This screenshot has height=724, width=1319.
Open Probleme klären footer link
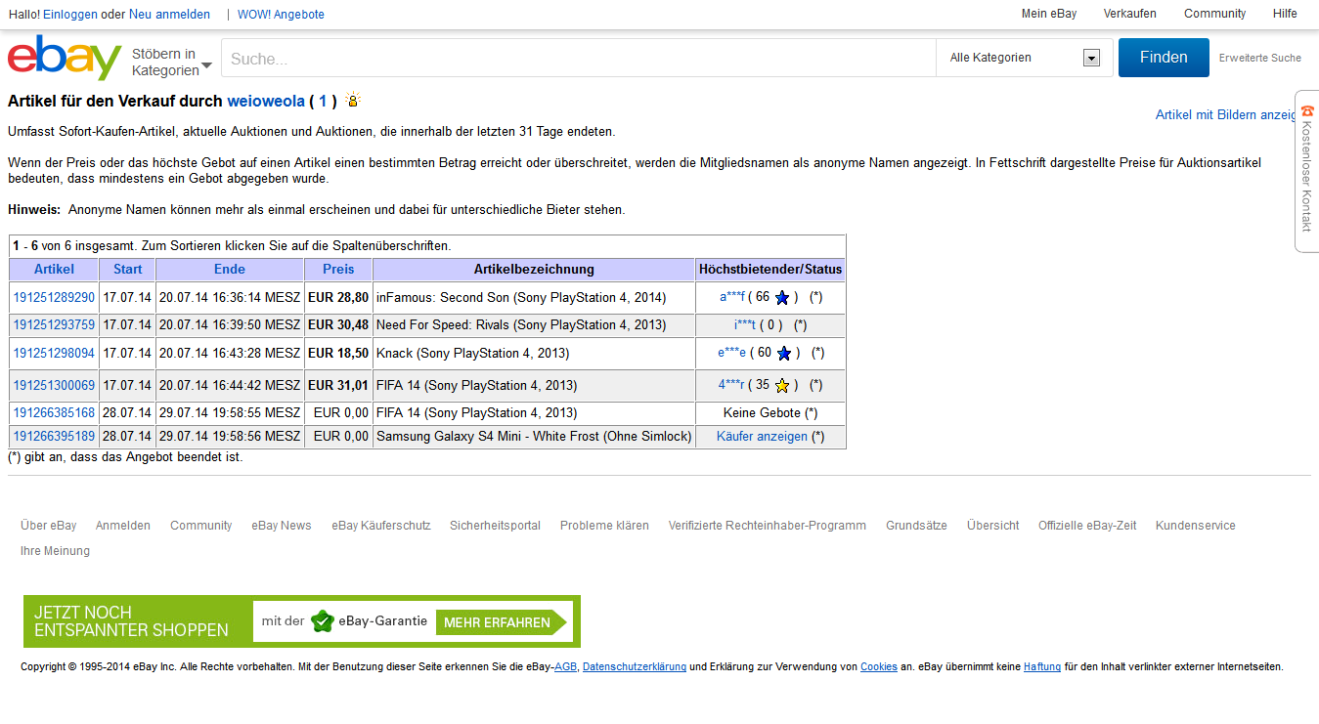click(604, 526)
